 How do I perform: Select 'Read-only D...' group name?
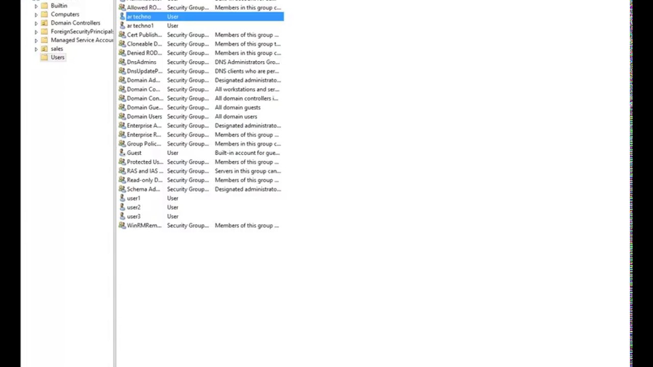coord(144,180)
